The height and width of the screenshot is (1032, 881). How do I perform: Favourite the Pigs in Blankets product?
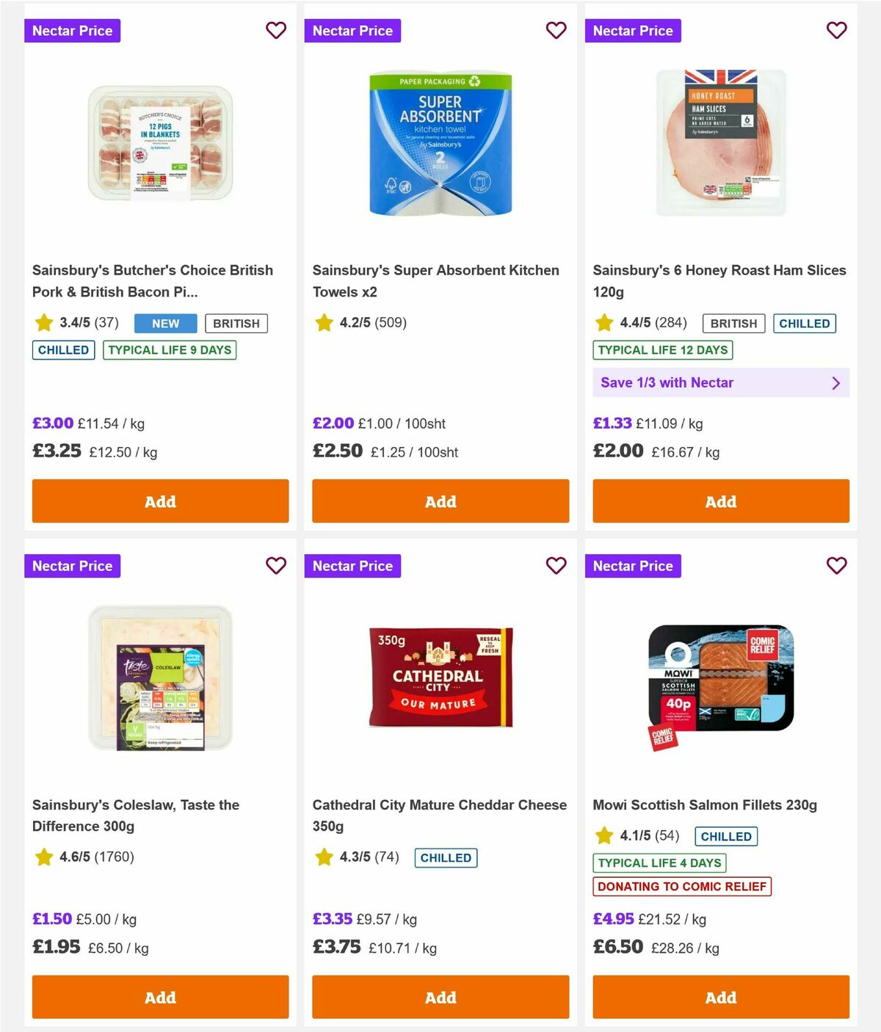[x=276, y=31]
